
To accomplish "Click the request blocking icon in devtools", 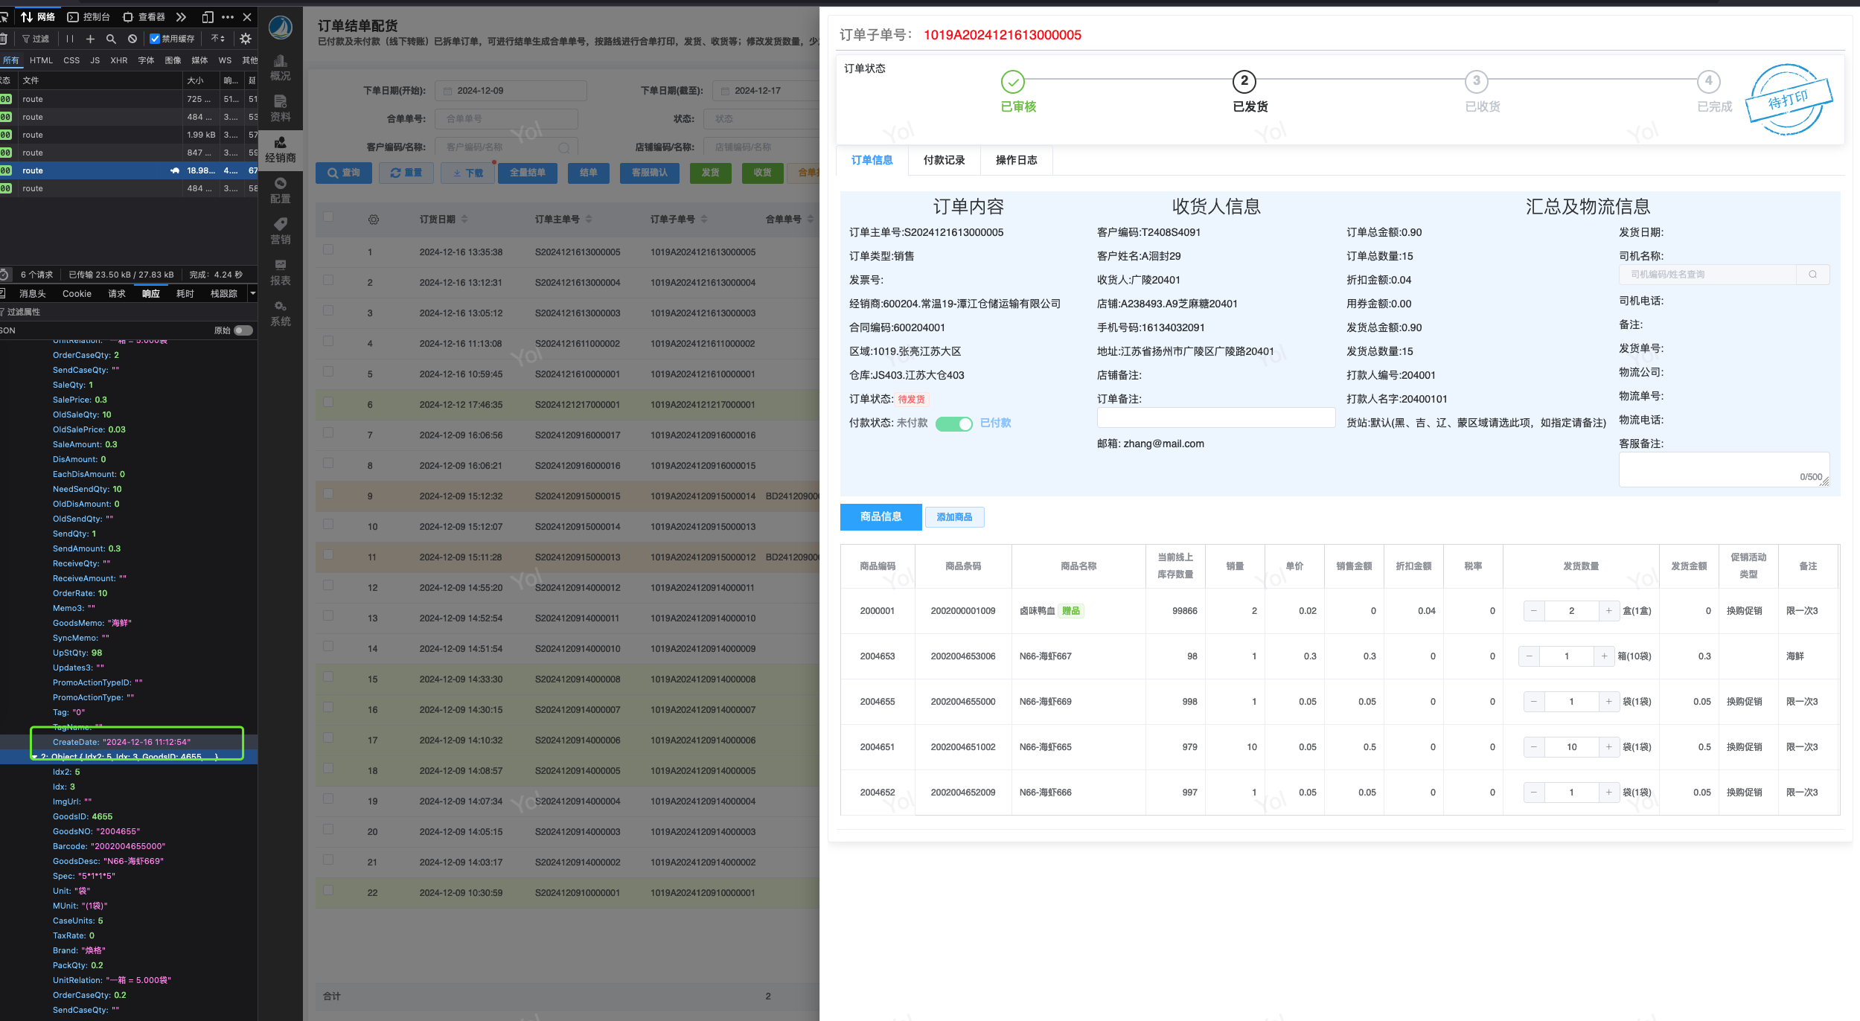I will coord(132,39).
